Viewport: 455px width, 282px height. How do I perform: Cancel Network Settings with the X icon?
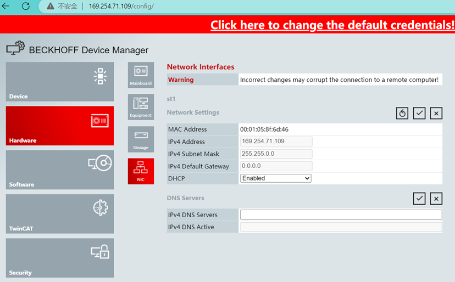436,113
